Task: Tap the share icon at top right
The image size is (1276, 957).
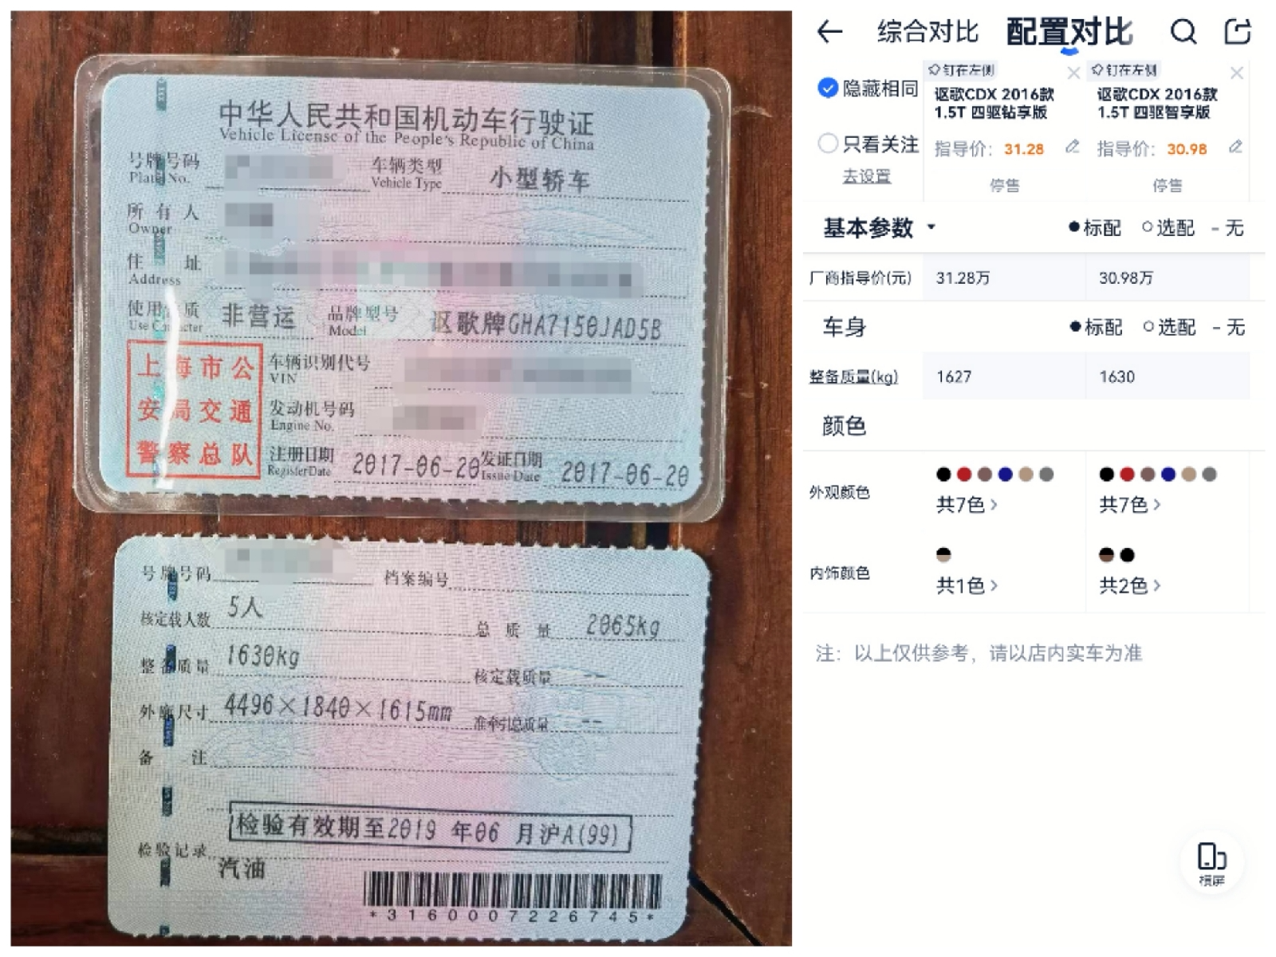Action: tap(1238, 31)
